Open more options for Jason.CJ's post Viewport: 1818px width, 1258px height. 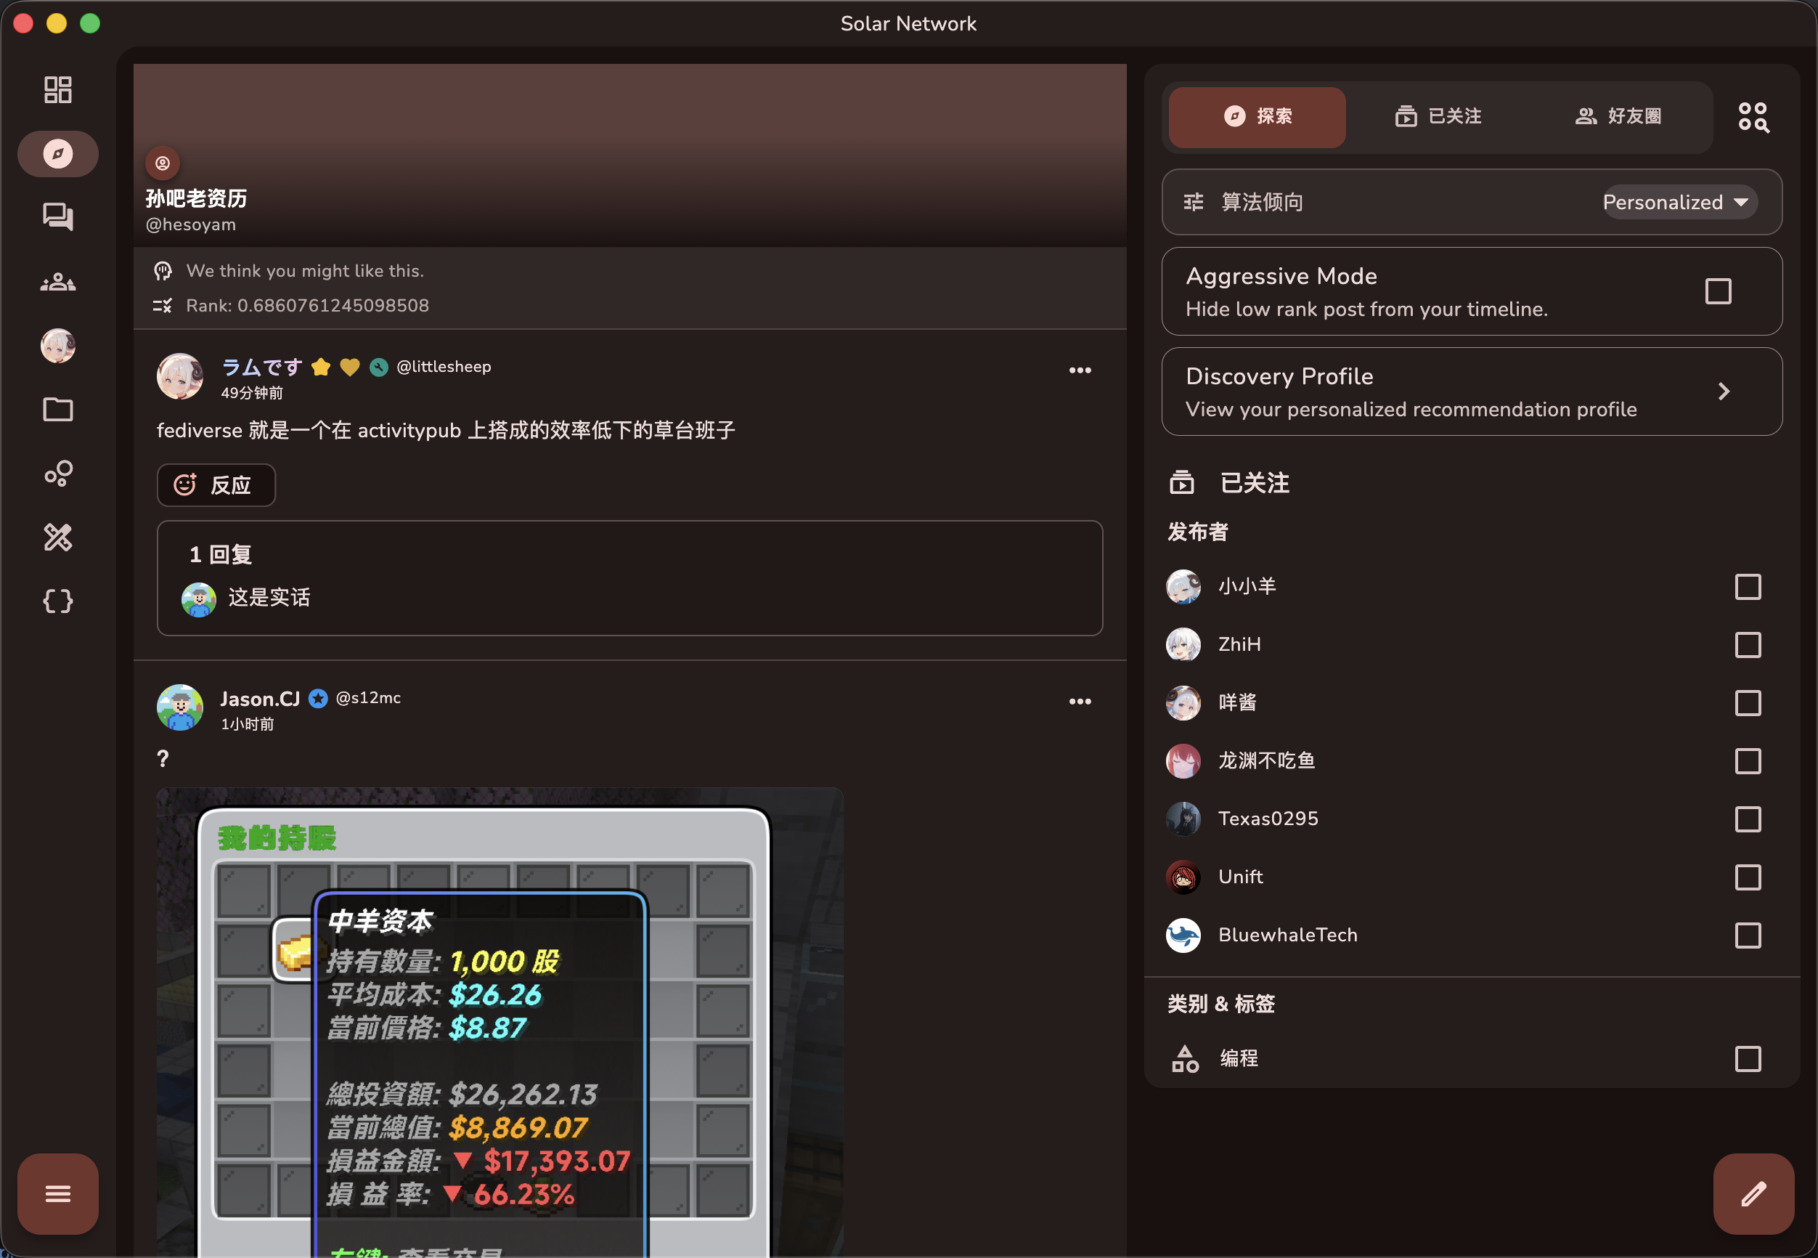(1080, 702)
